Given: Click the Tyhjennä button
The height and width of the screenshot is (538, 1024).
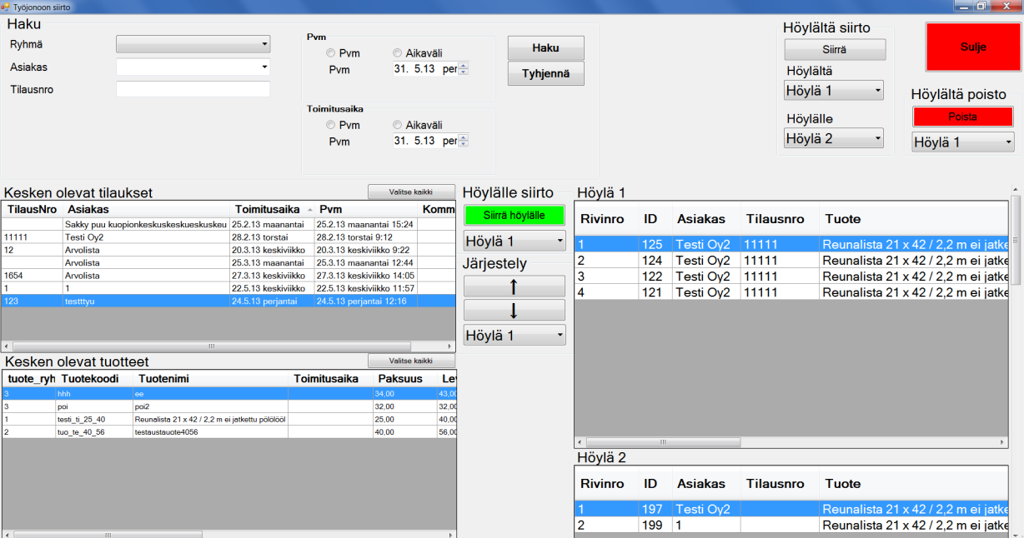Looking at the screenshot, I should tap(545, 73).
